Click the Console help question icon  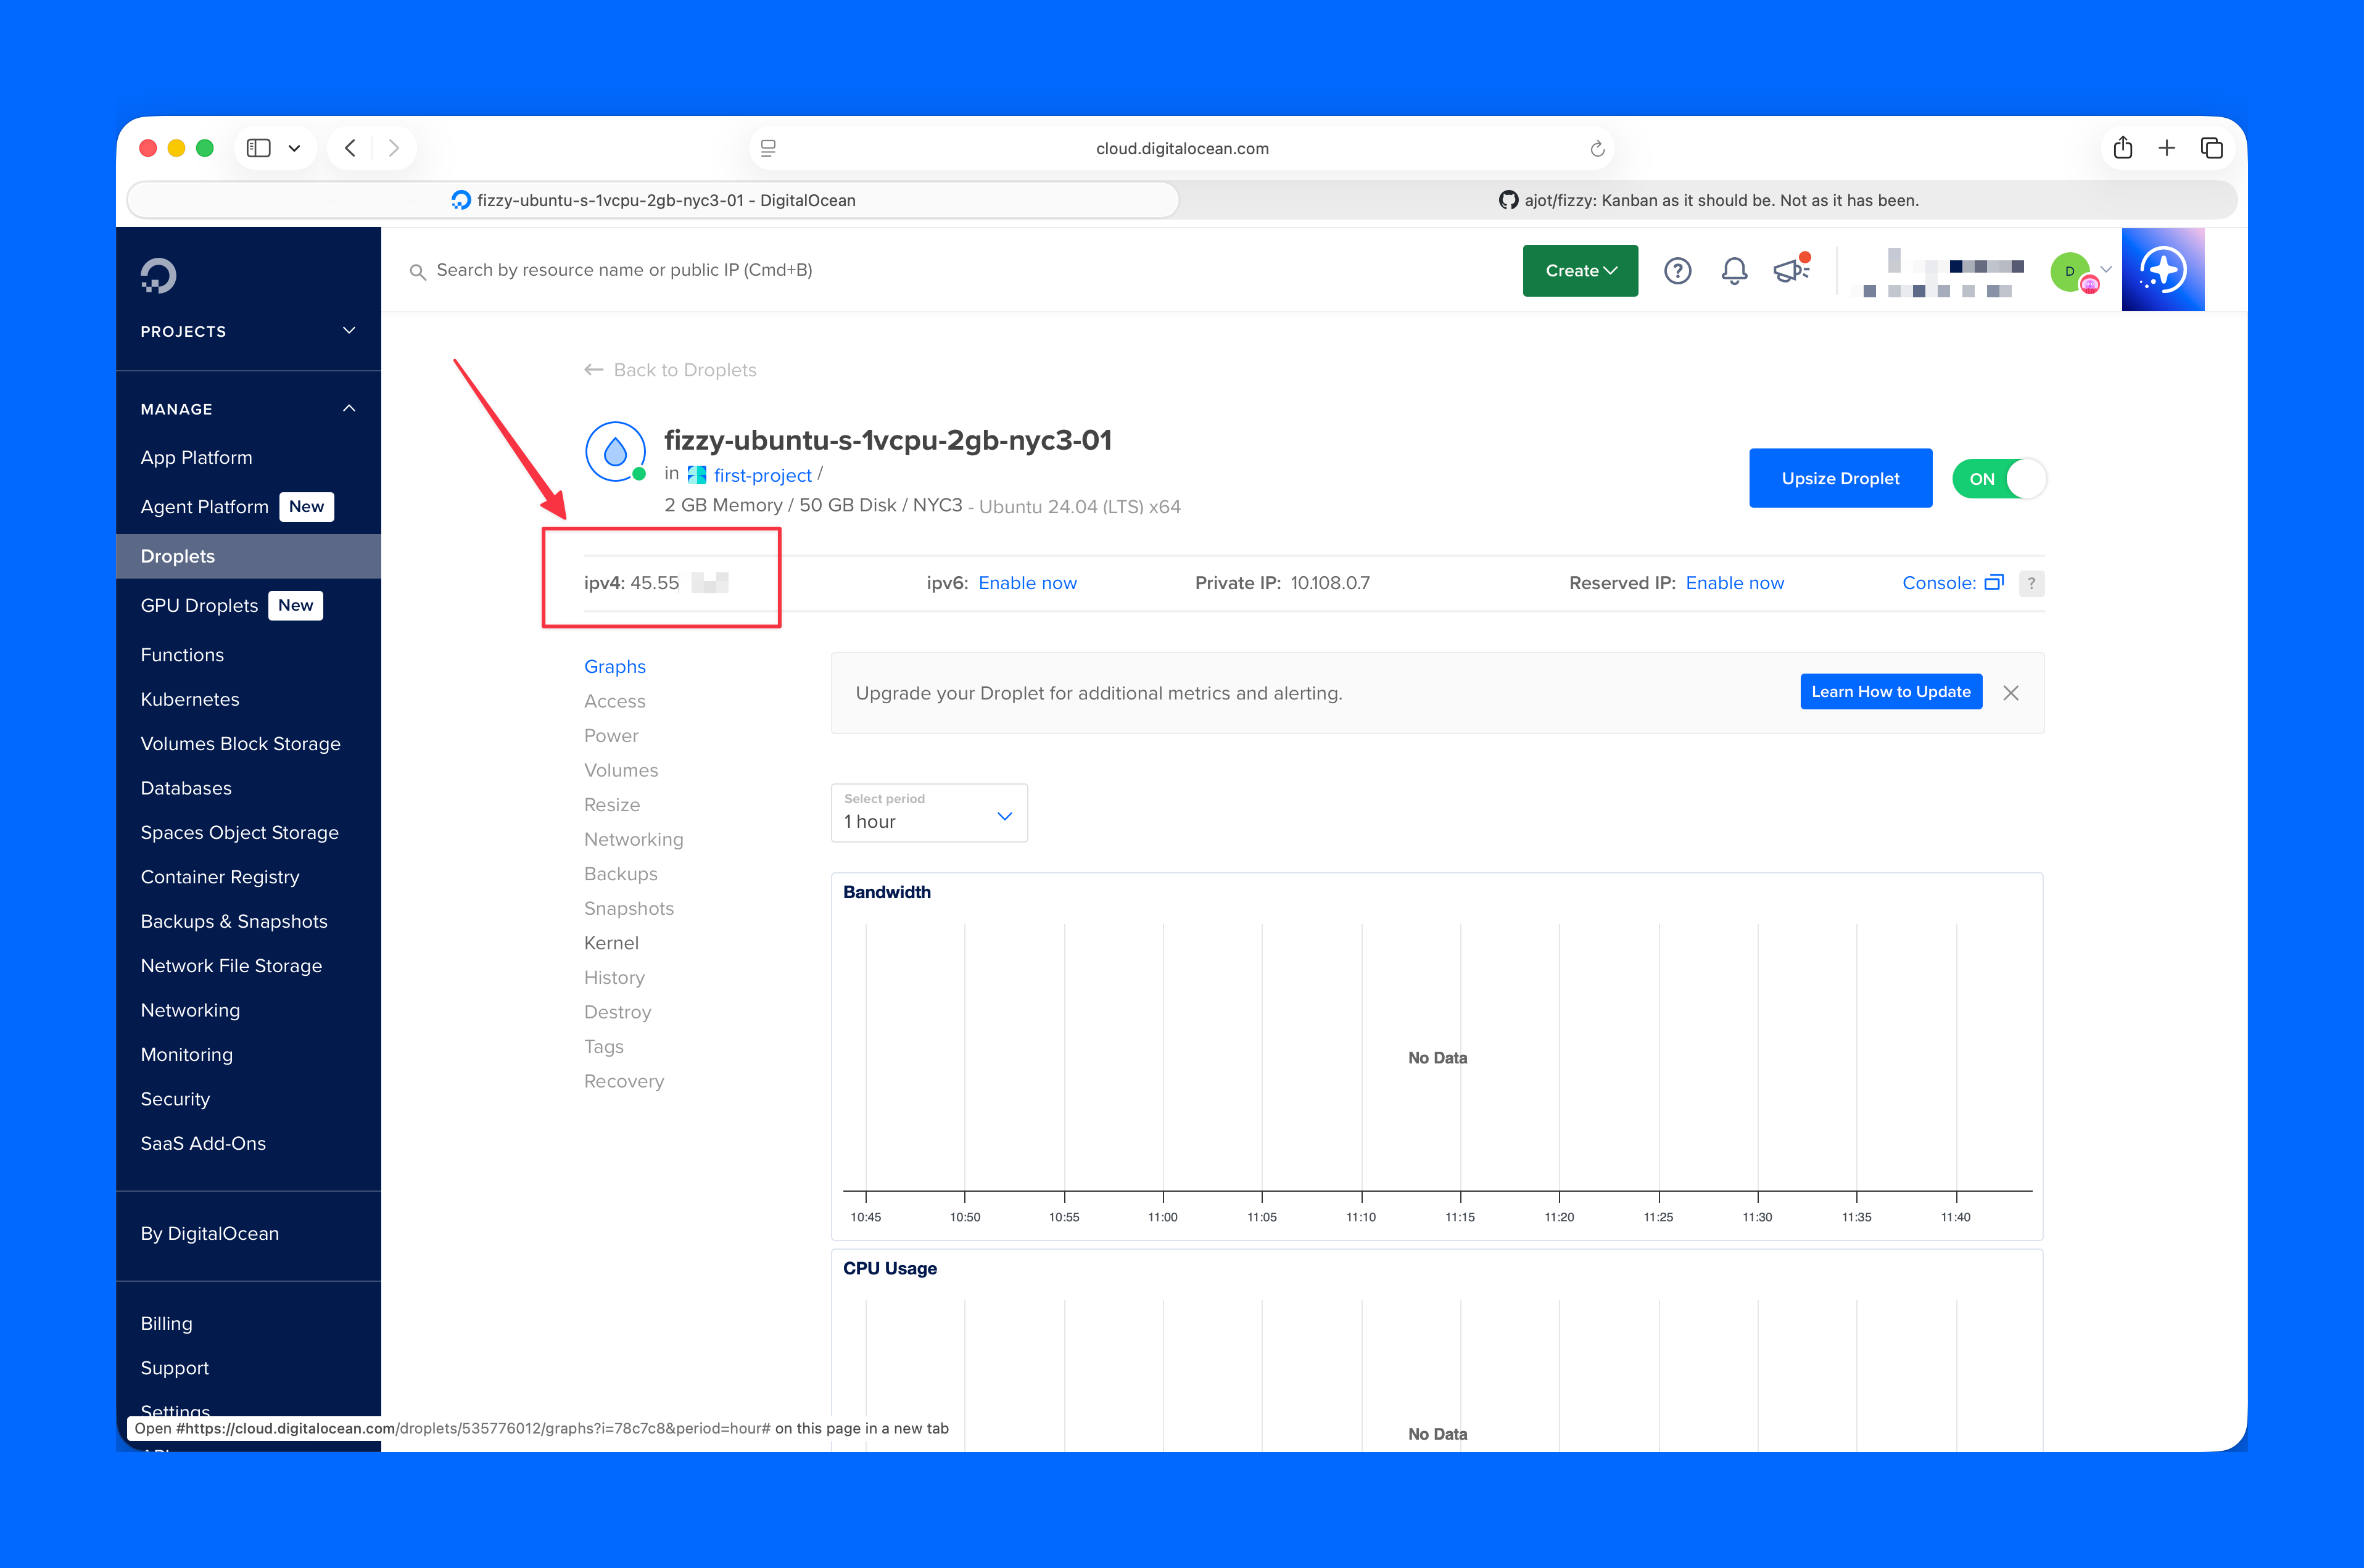coord(2031,583)
